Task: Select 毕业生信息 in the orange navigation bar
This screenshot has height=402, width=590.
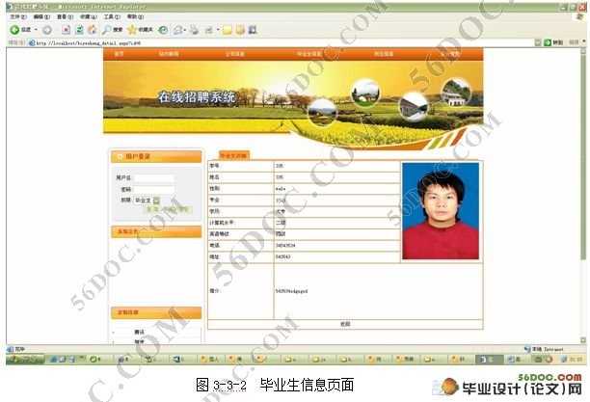Action: [x=309, y=54]
